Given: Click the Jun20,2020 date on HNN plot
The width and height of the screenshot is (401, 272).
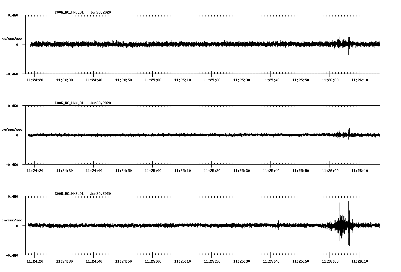Looking at the screenshot, I should coord(101,103).
